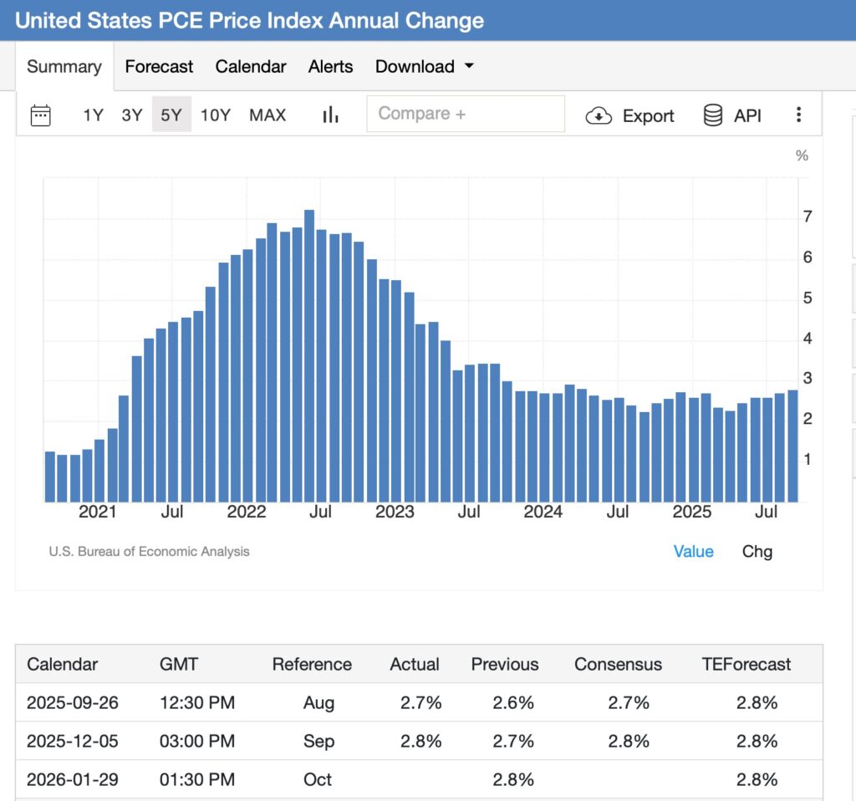Image resolution: width=856 pixels, height=801 pixels.
Task: Keep the 5Y range selected
Action: point(171,115)
